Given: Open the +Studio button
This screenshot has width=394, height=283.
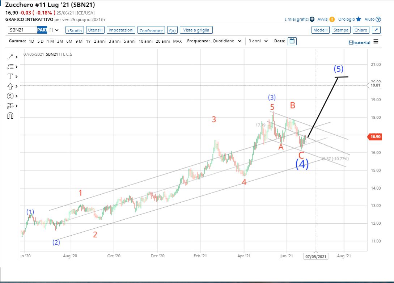Looking at the screenshot, I should (x=75, y=30).
